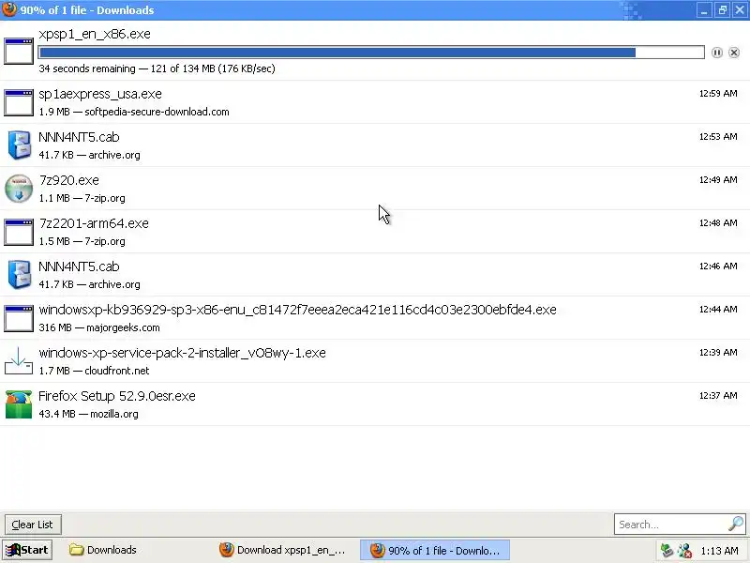Click the '1.5 MB — 7-zip.org' line

(x=82, y=241)
